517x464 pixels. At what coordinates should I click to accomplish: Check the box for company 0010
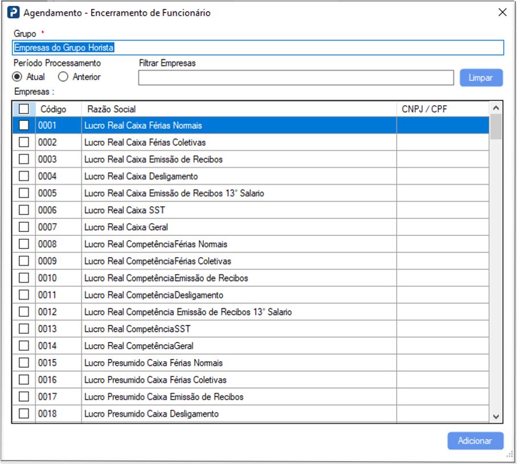click(24, 278)
